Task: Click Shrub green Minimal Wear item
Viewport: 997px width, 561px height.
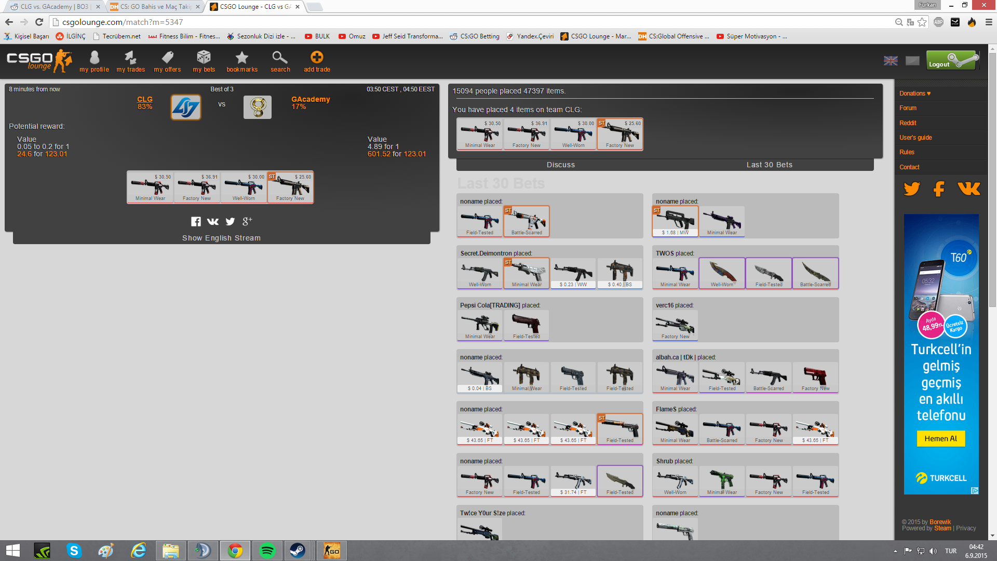Action: 722,481
